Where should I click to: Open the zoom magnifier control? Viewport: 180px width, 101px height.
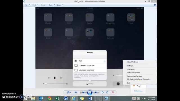point(69,92)
